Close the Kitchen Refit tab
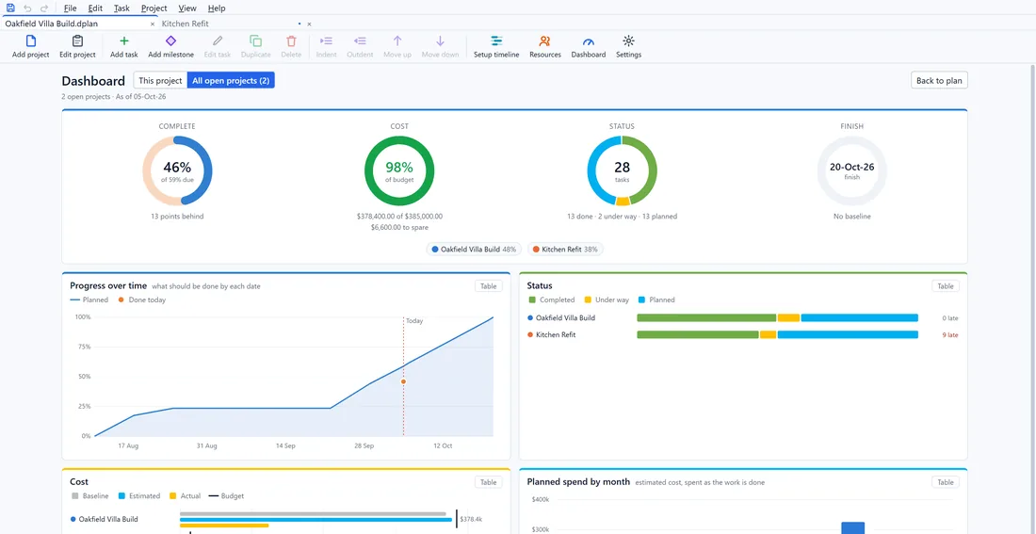Image resolution: width=1036 pixels, height=534 pixels. (x=309, y=24)
